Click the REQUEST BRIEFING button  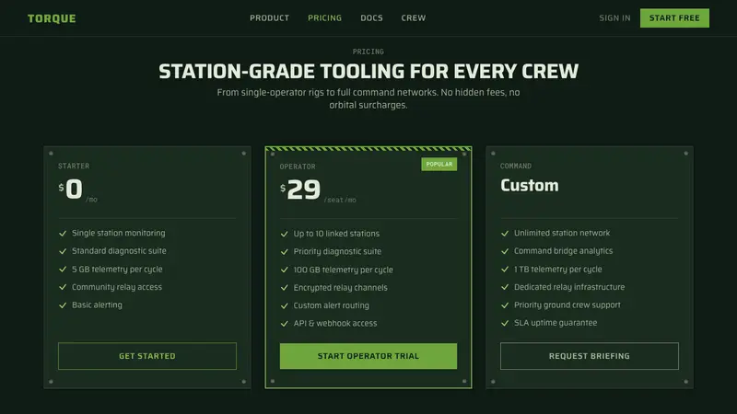click(x=590, y=356)
